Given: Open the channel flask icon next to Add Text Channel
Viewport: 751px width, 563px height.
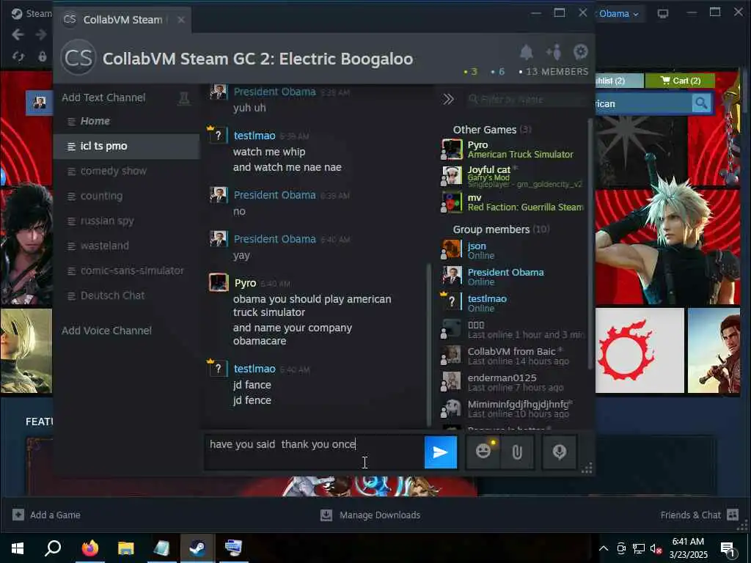Looking at the screenshot, I should pyautogui.click(x=184, y=98).
